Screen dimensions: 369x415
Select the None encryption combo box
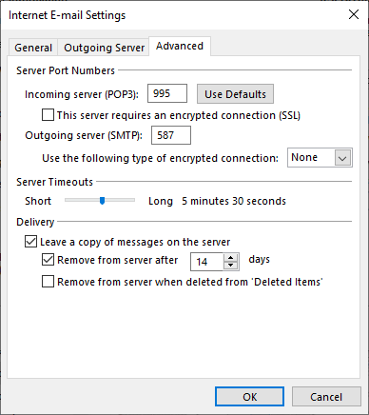pyautogui.click(x=320, y=158)
